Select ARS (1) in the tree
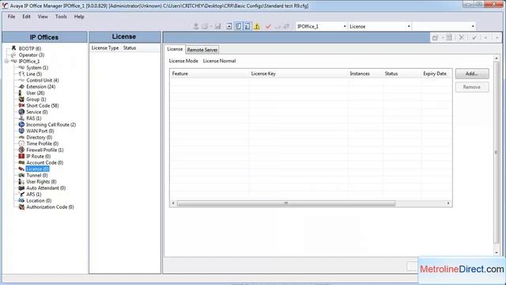 [x=33, y=194]
